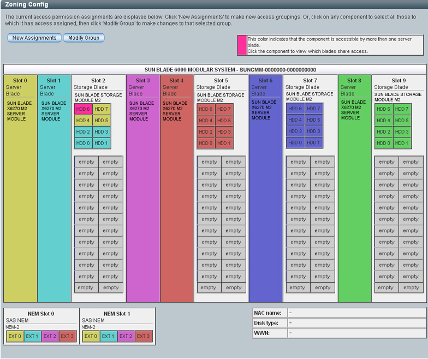Click HDD 4 in Slot 5 storage blade
This screenshot has height=359, width=428.
[x=206, y=120]
